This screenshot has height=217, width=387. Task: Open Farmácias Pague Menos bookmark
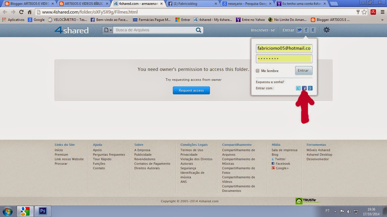tap(152, 20)
